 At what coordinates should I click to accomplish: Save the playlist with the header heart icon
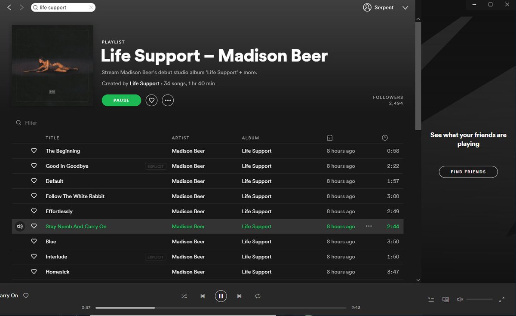pyautogui.click(x=151, y=101)
